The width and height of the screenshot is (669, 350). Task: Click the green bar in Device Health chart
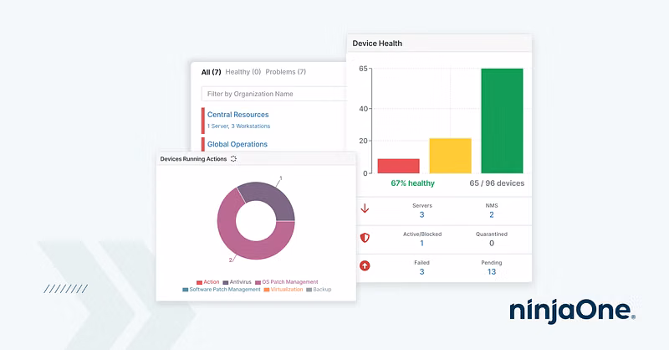(502, 121)
